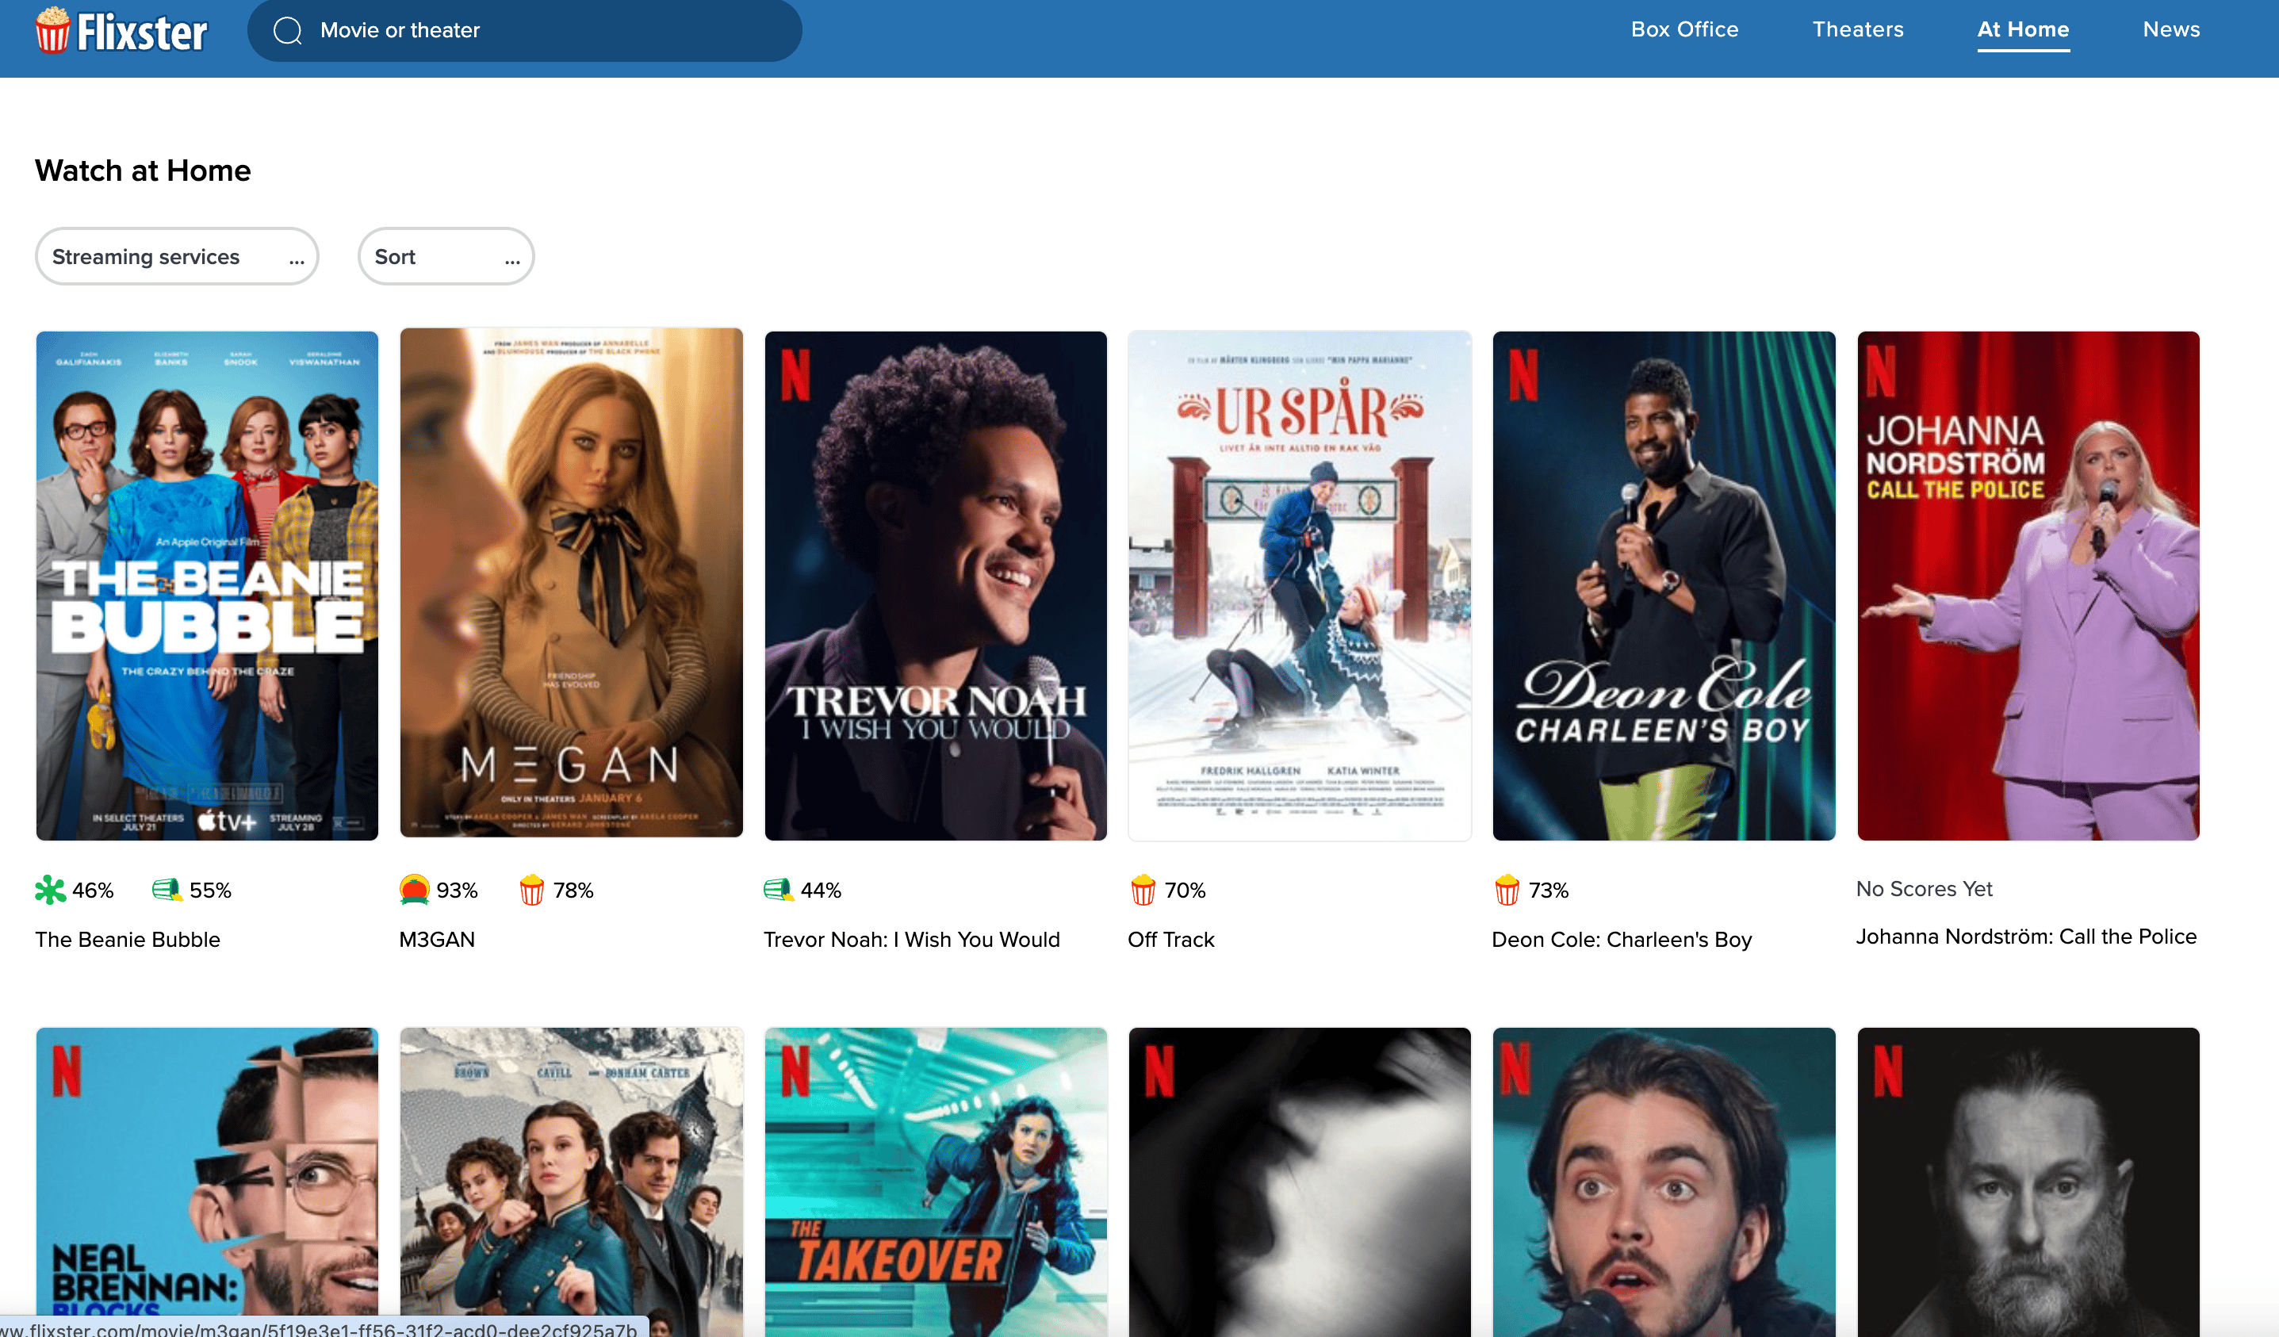Open the Streaming services dropdown

click(178, 257)
